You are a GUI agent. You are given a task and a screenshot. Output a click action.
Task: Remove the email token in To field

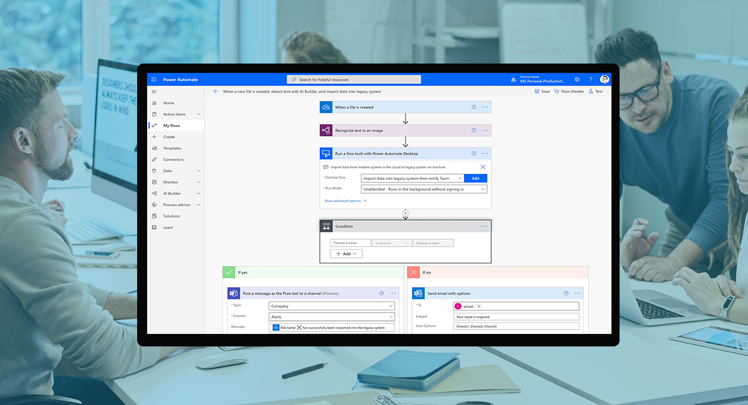(479, 307)
